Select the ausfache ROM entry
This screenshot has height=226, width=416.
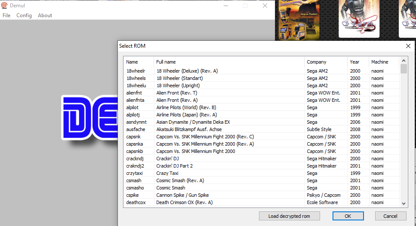click(262, 129)
